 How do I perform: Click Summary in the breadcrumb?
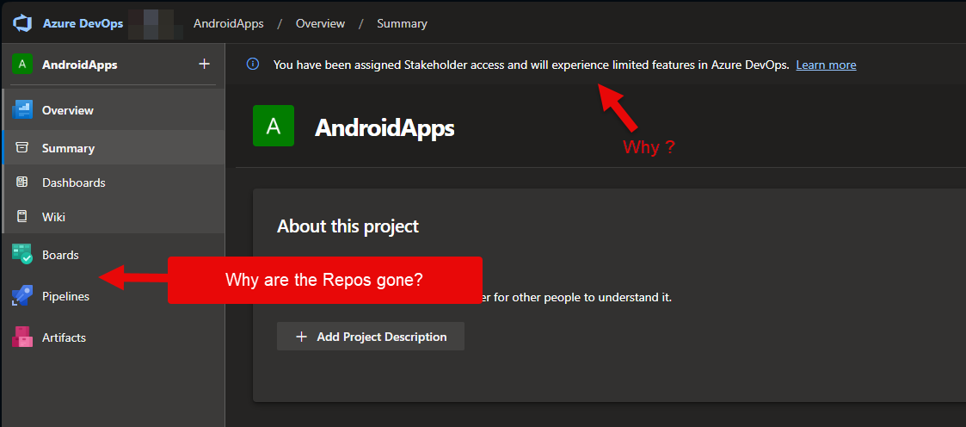pos(402,24)
